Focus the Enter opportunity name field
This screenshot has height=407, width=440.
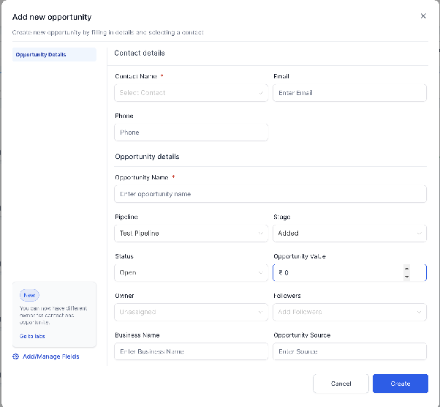coord(270,194)
